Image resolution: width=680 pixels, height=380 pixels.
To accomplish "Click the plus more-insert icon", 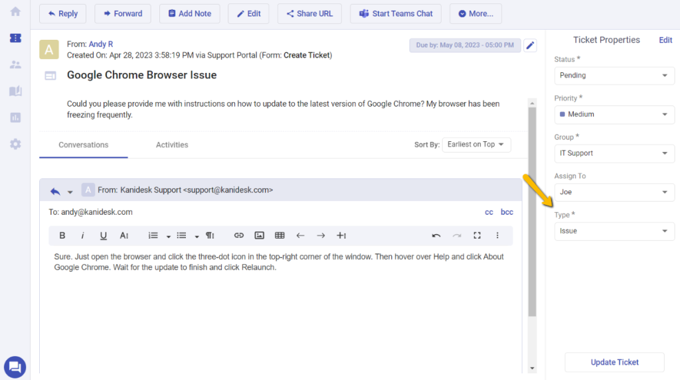I will pyautogui.click(x=341, y=235).
